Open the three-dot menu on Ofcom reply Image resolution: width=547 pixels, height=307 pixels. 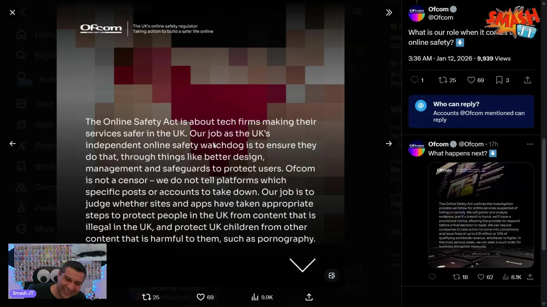(x=530, y=144)
